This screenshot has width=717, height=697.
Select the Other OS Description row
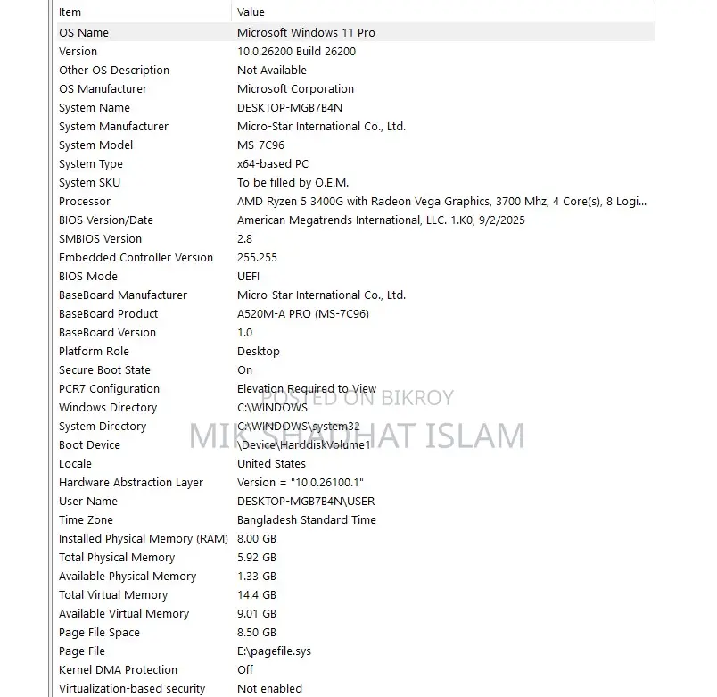[356, 70]
